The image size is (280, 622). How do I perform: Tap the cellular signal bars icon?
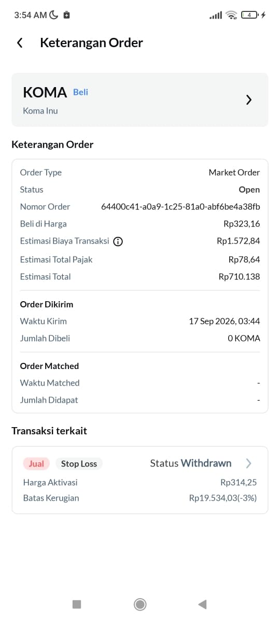(216, 15)
